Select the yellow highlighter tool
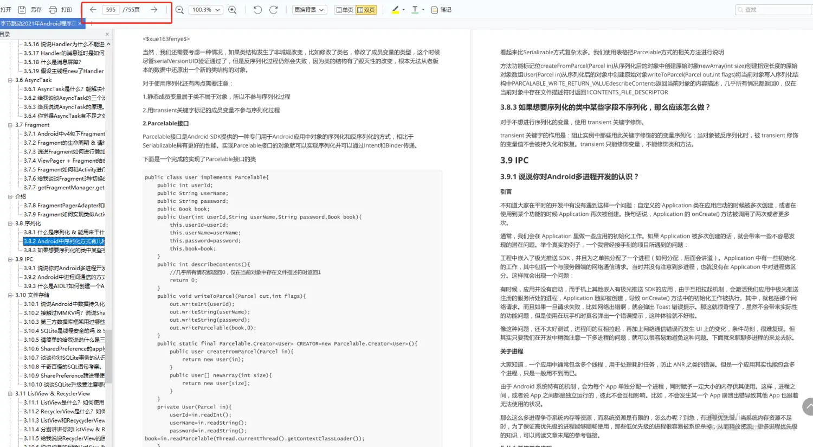The image size is (813, 447). (395, 10)
